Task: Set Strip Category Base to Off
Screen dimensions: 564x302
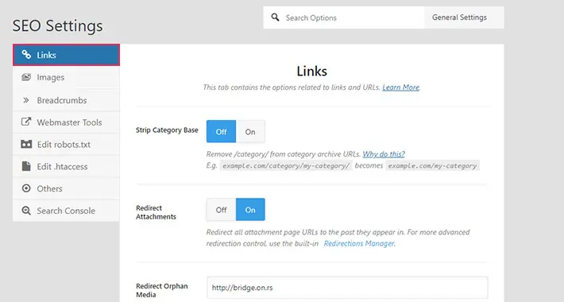Action: 221,132
